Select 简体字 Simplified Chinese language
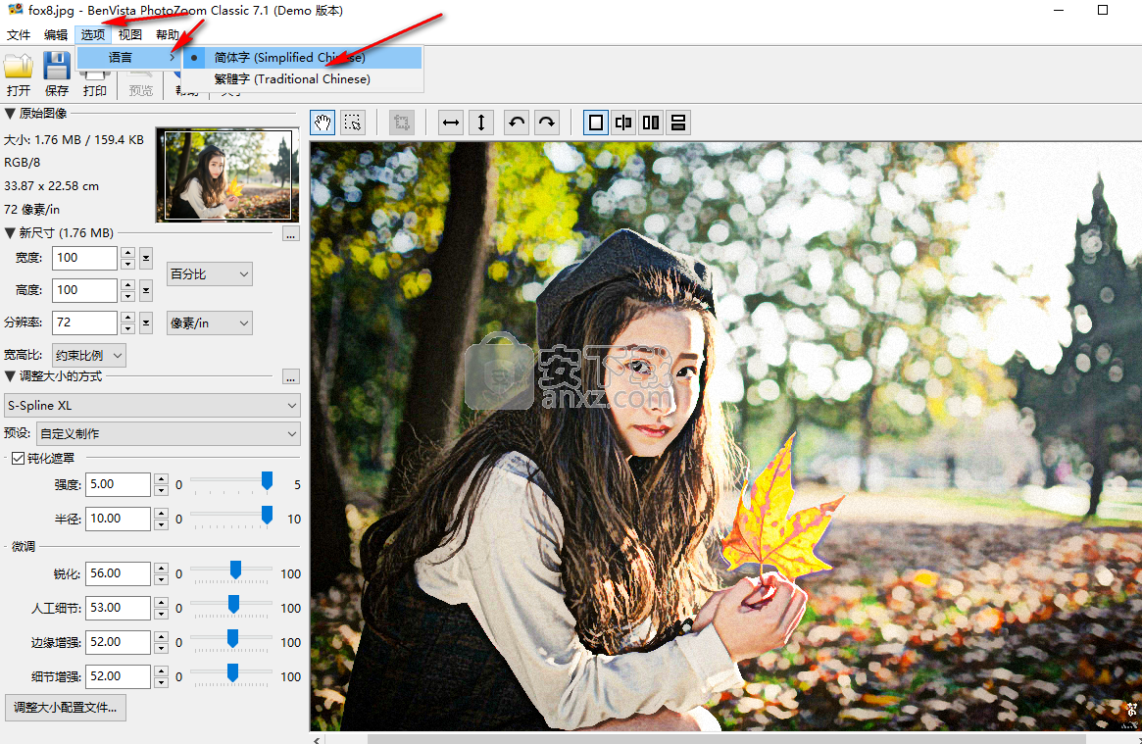1142x744 pixels. (x=302, y=58)
